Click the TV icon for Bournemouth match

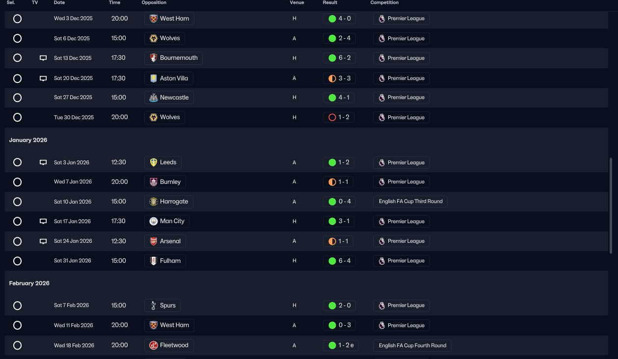tap(43, 58)
